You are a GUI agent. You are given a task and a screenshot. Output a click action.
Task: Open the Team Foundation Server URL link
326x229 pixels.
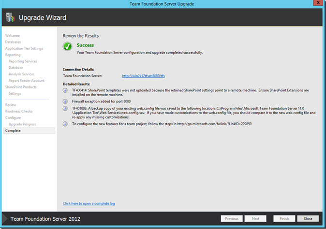click(x=143, y=76)
